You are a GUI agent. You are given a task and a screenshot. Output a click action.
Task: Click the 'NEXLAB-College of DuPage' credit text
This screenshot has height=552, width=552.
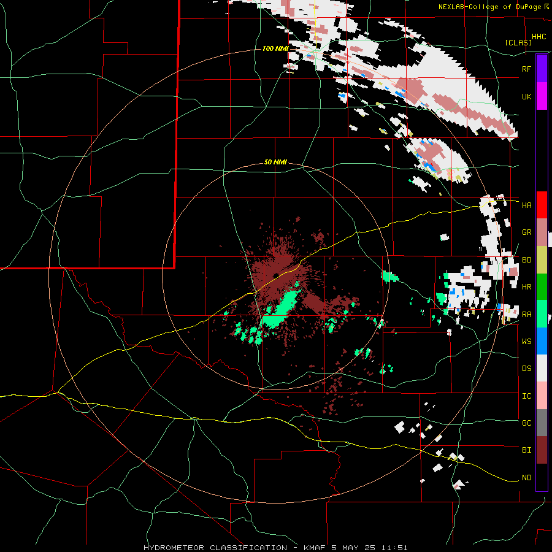491,7
